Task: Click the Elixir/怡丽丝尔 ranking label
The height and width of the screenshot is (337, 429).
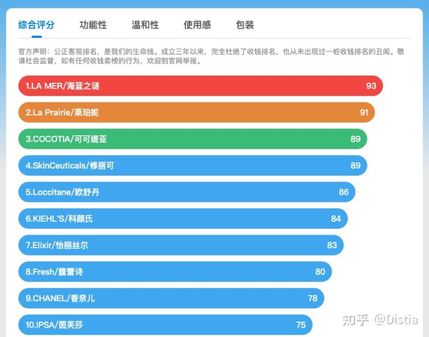Action: pos(57,245)
